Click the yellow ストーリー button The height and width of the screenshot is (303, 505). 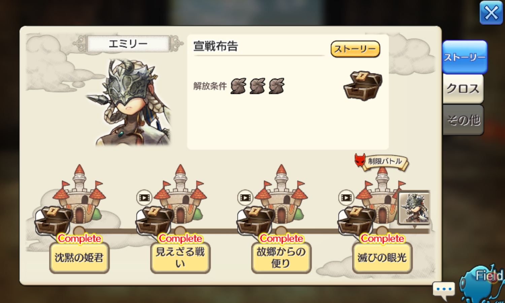pos(355,49)
